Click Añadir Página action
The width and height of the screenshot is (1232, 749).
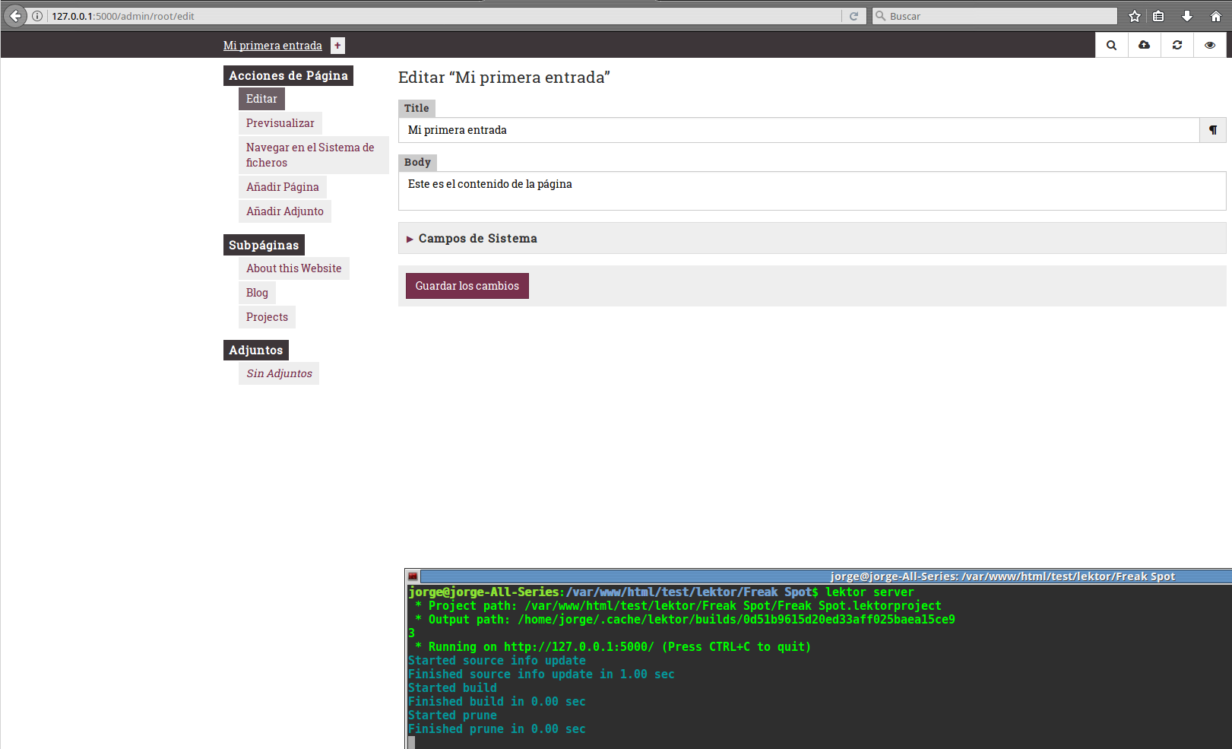282,187
